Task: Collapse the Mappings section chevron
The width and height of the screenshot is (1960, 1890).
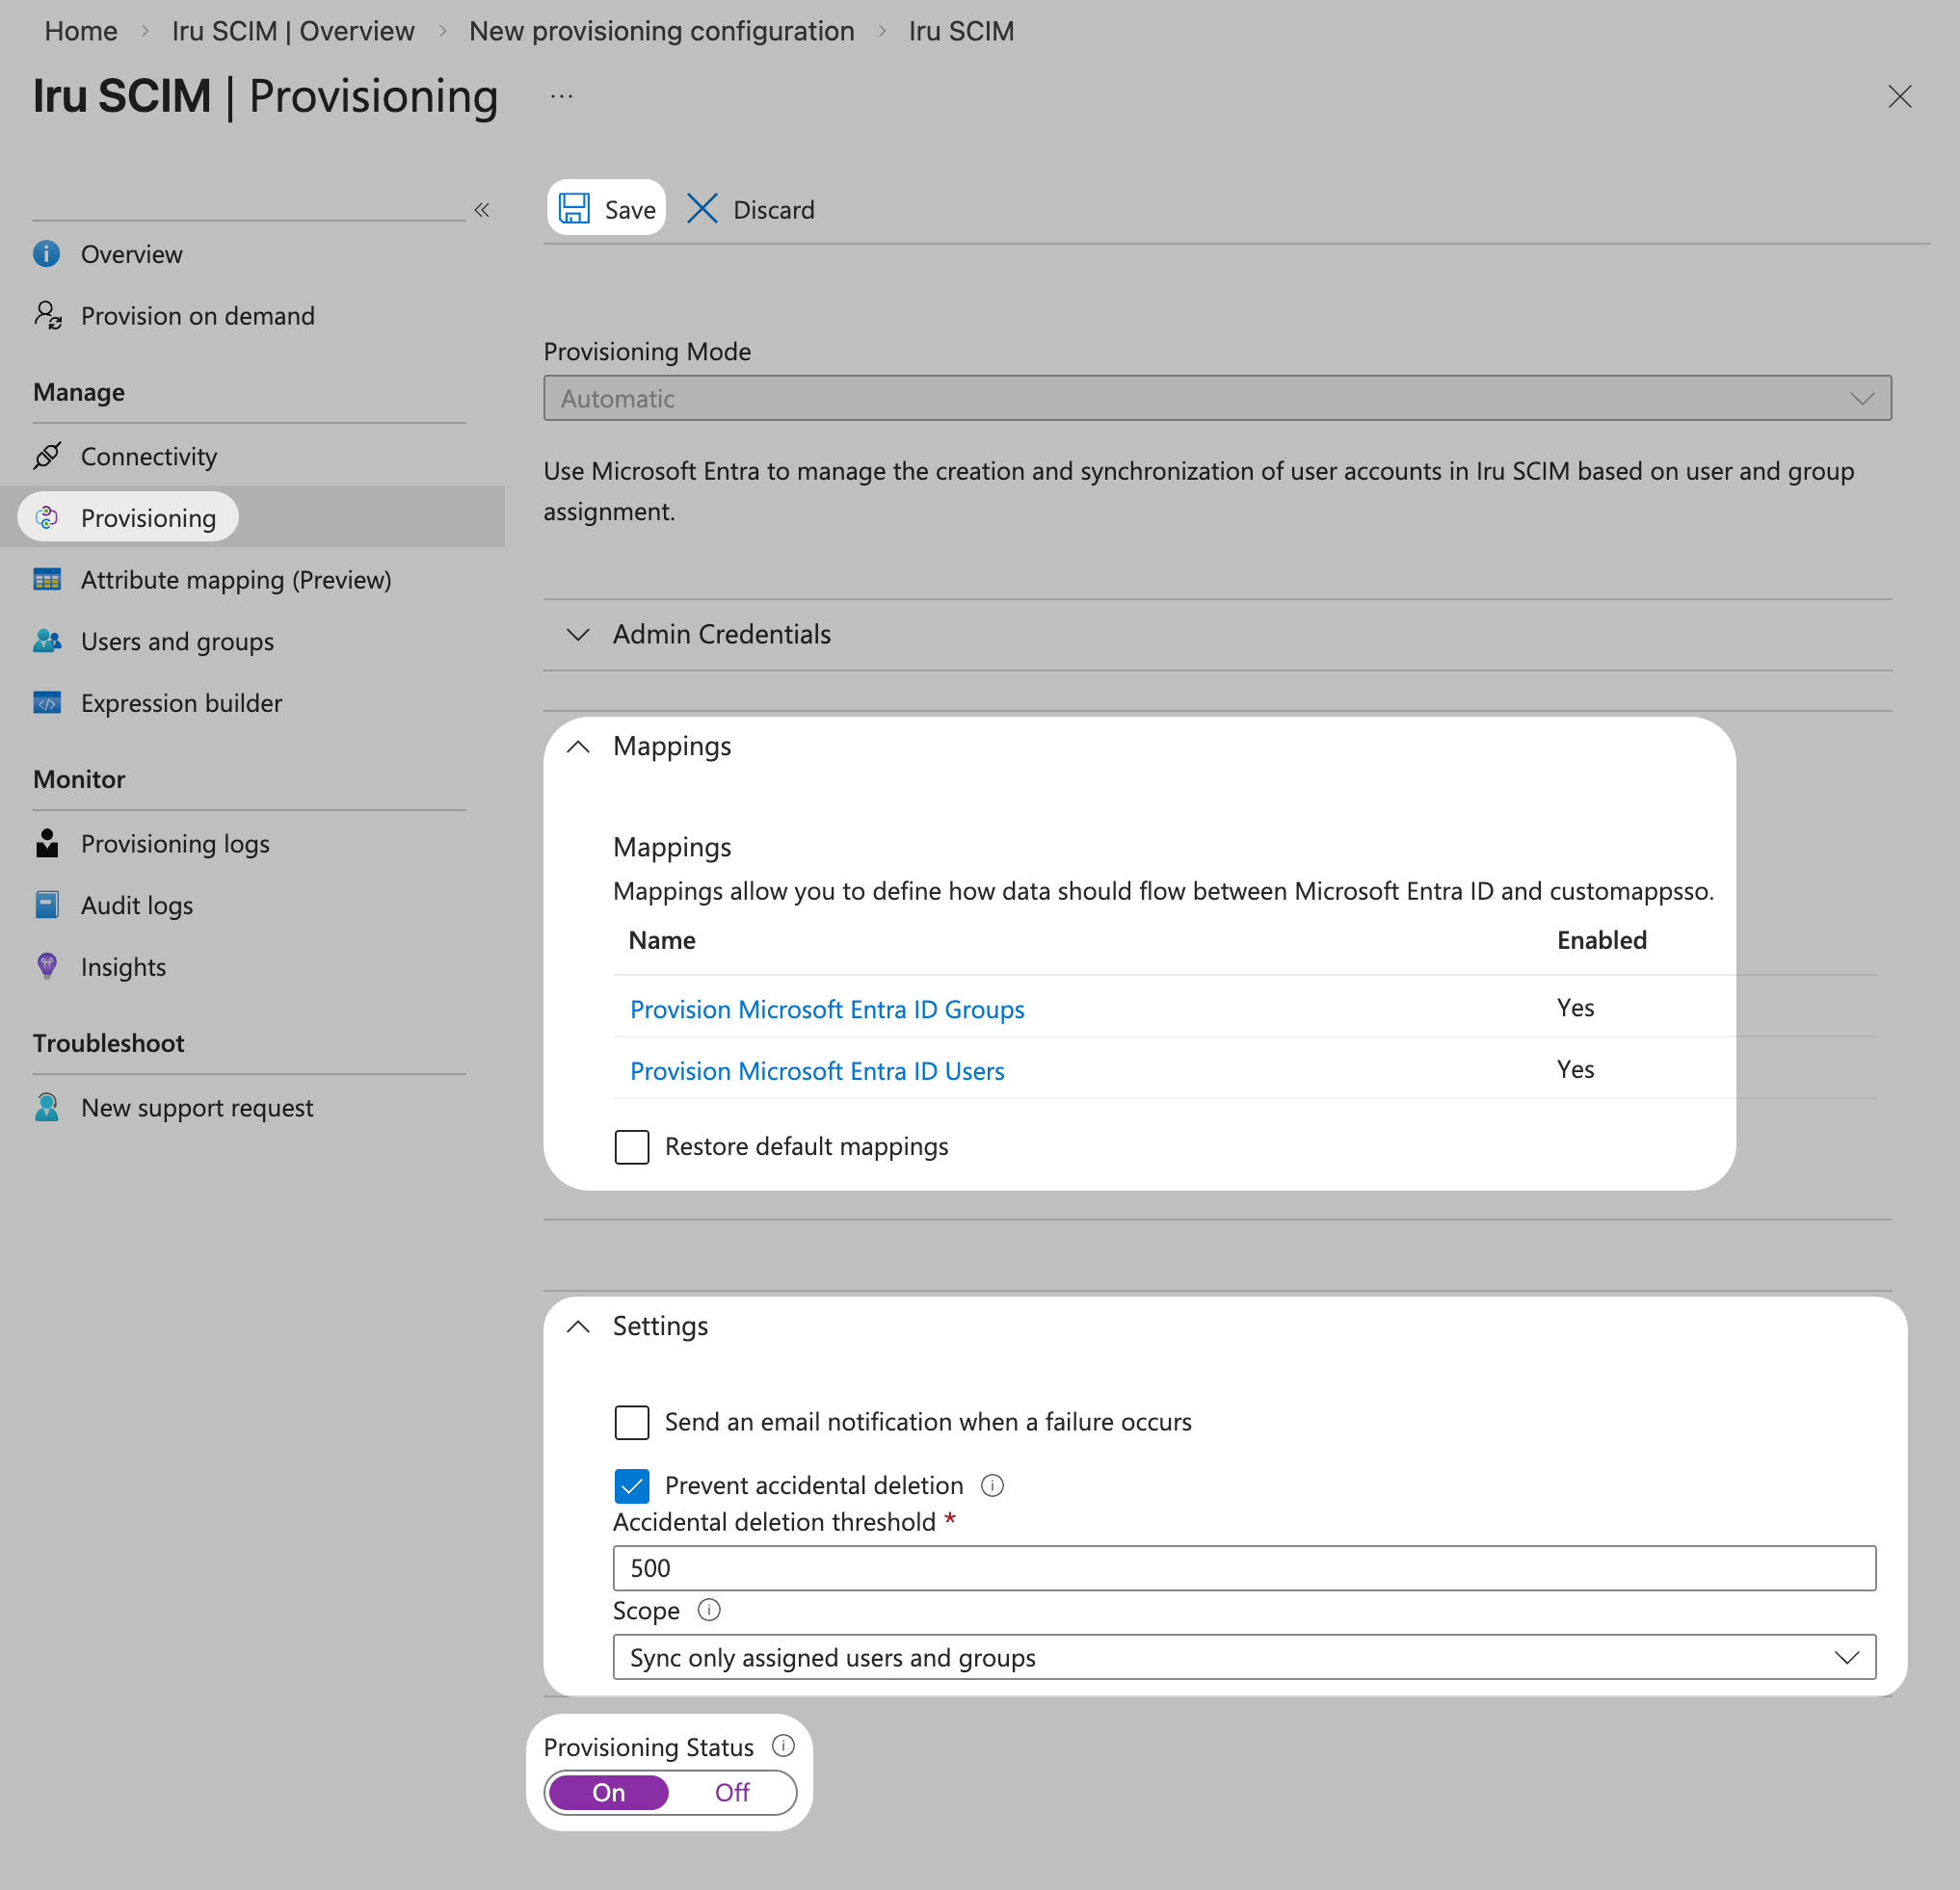Action: point(578,747)
